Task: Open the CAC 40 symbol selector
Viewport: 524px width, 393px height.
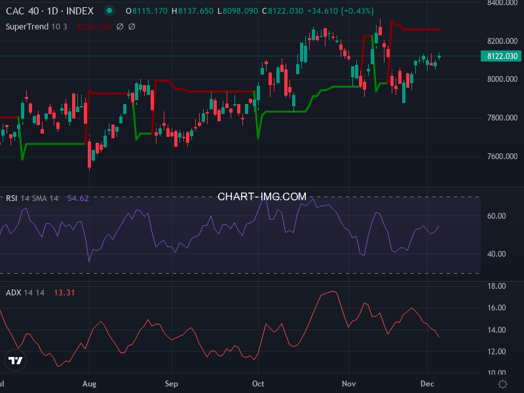Action: 23,11
